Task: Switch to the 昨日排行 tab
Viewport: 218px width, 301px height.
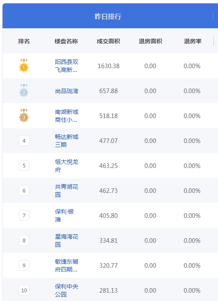Action: 108,16
